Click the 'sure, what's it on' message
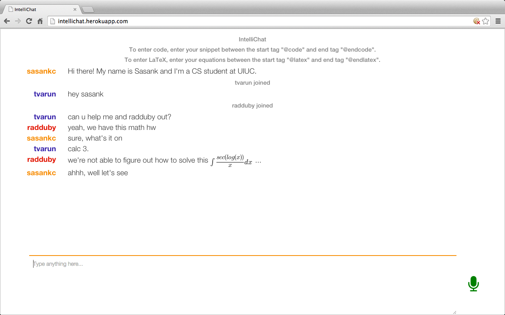The width and height of the screenshot is (505, 315). pos(95,138)
